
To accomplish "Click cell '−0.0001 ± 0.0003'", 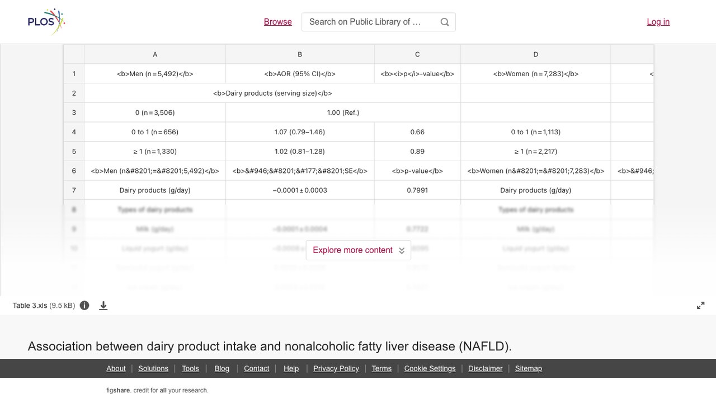I will click(300, 190).
